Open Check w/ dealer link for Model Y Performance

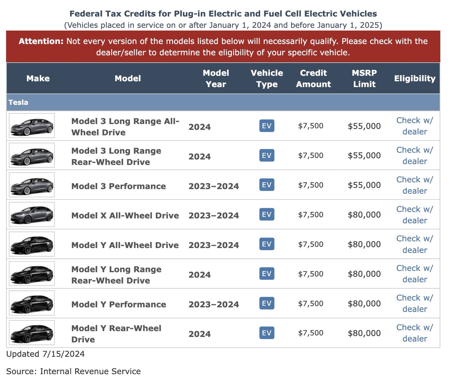[415, 303]
